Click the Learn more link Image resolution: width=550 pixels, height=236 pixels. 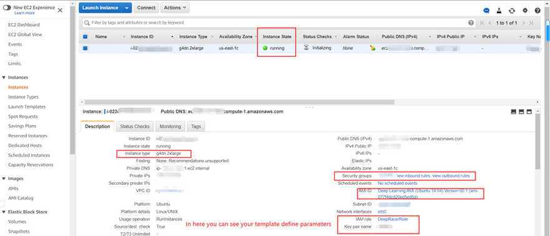point(24,13)
